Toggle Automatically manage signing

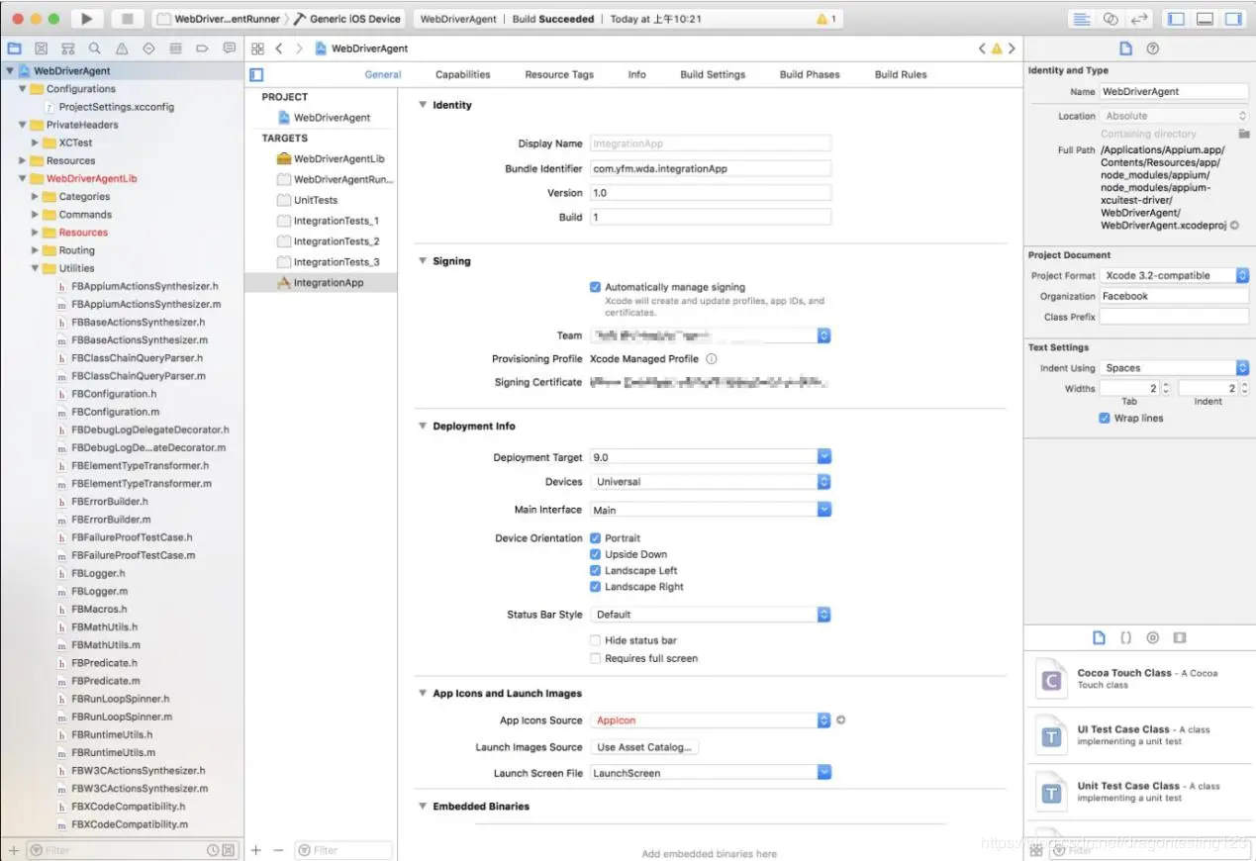pyautogui.click(x=595, y=287)
